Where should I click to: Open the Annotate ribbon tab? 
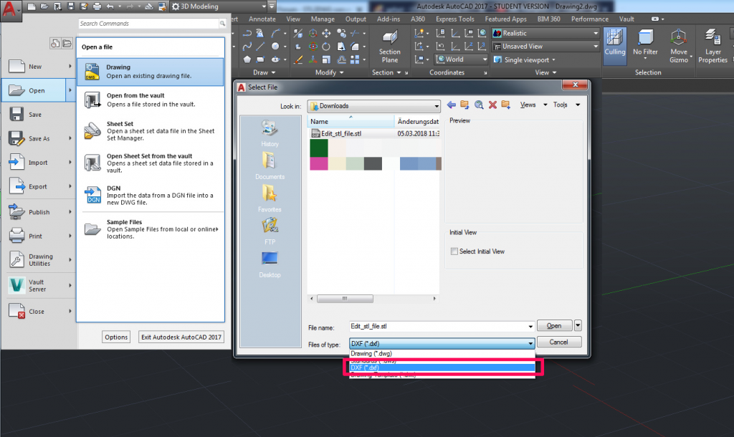262,19
